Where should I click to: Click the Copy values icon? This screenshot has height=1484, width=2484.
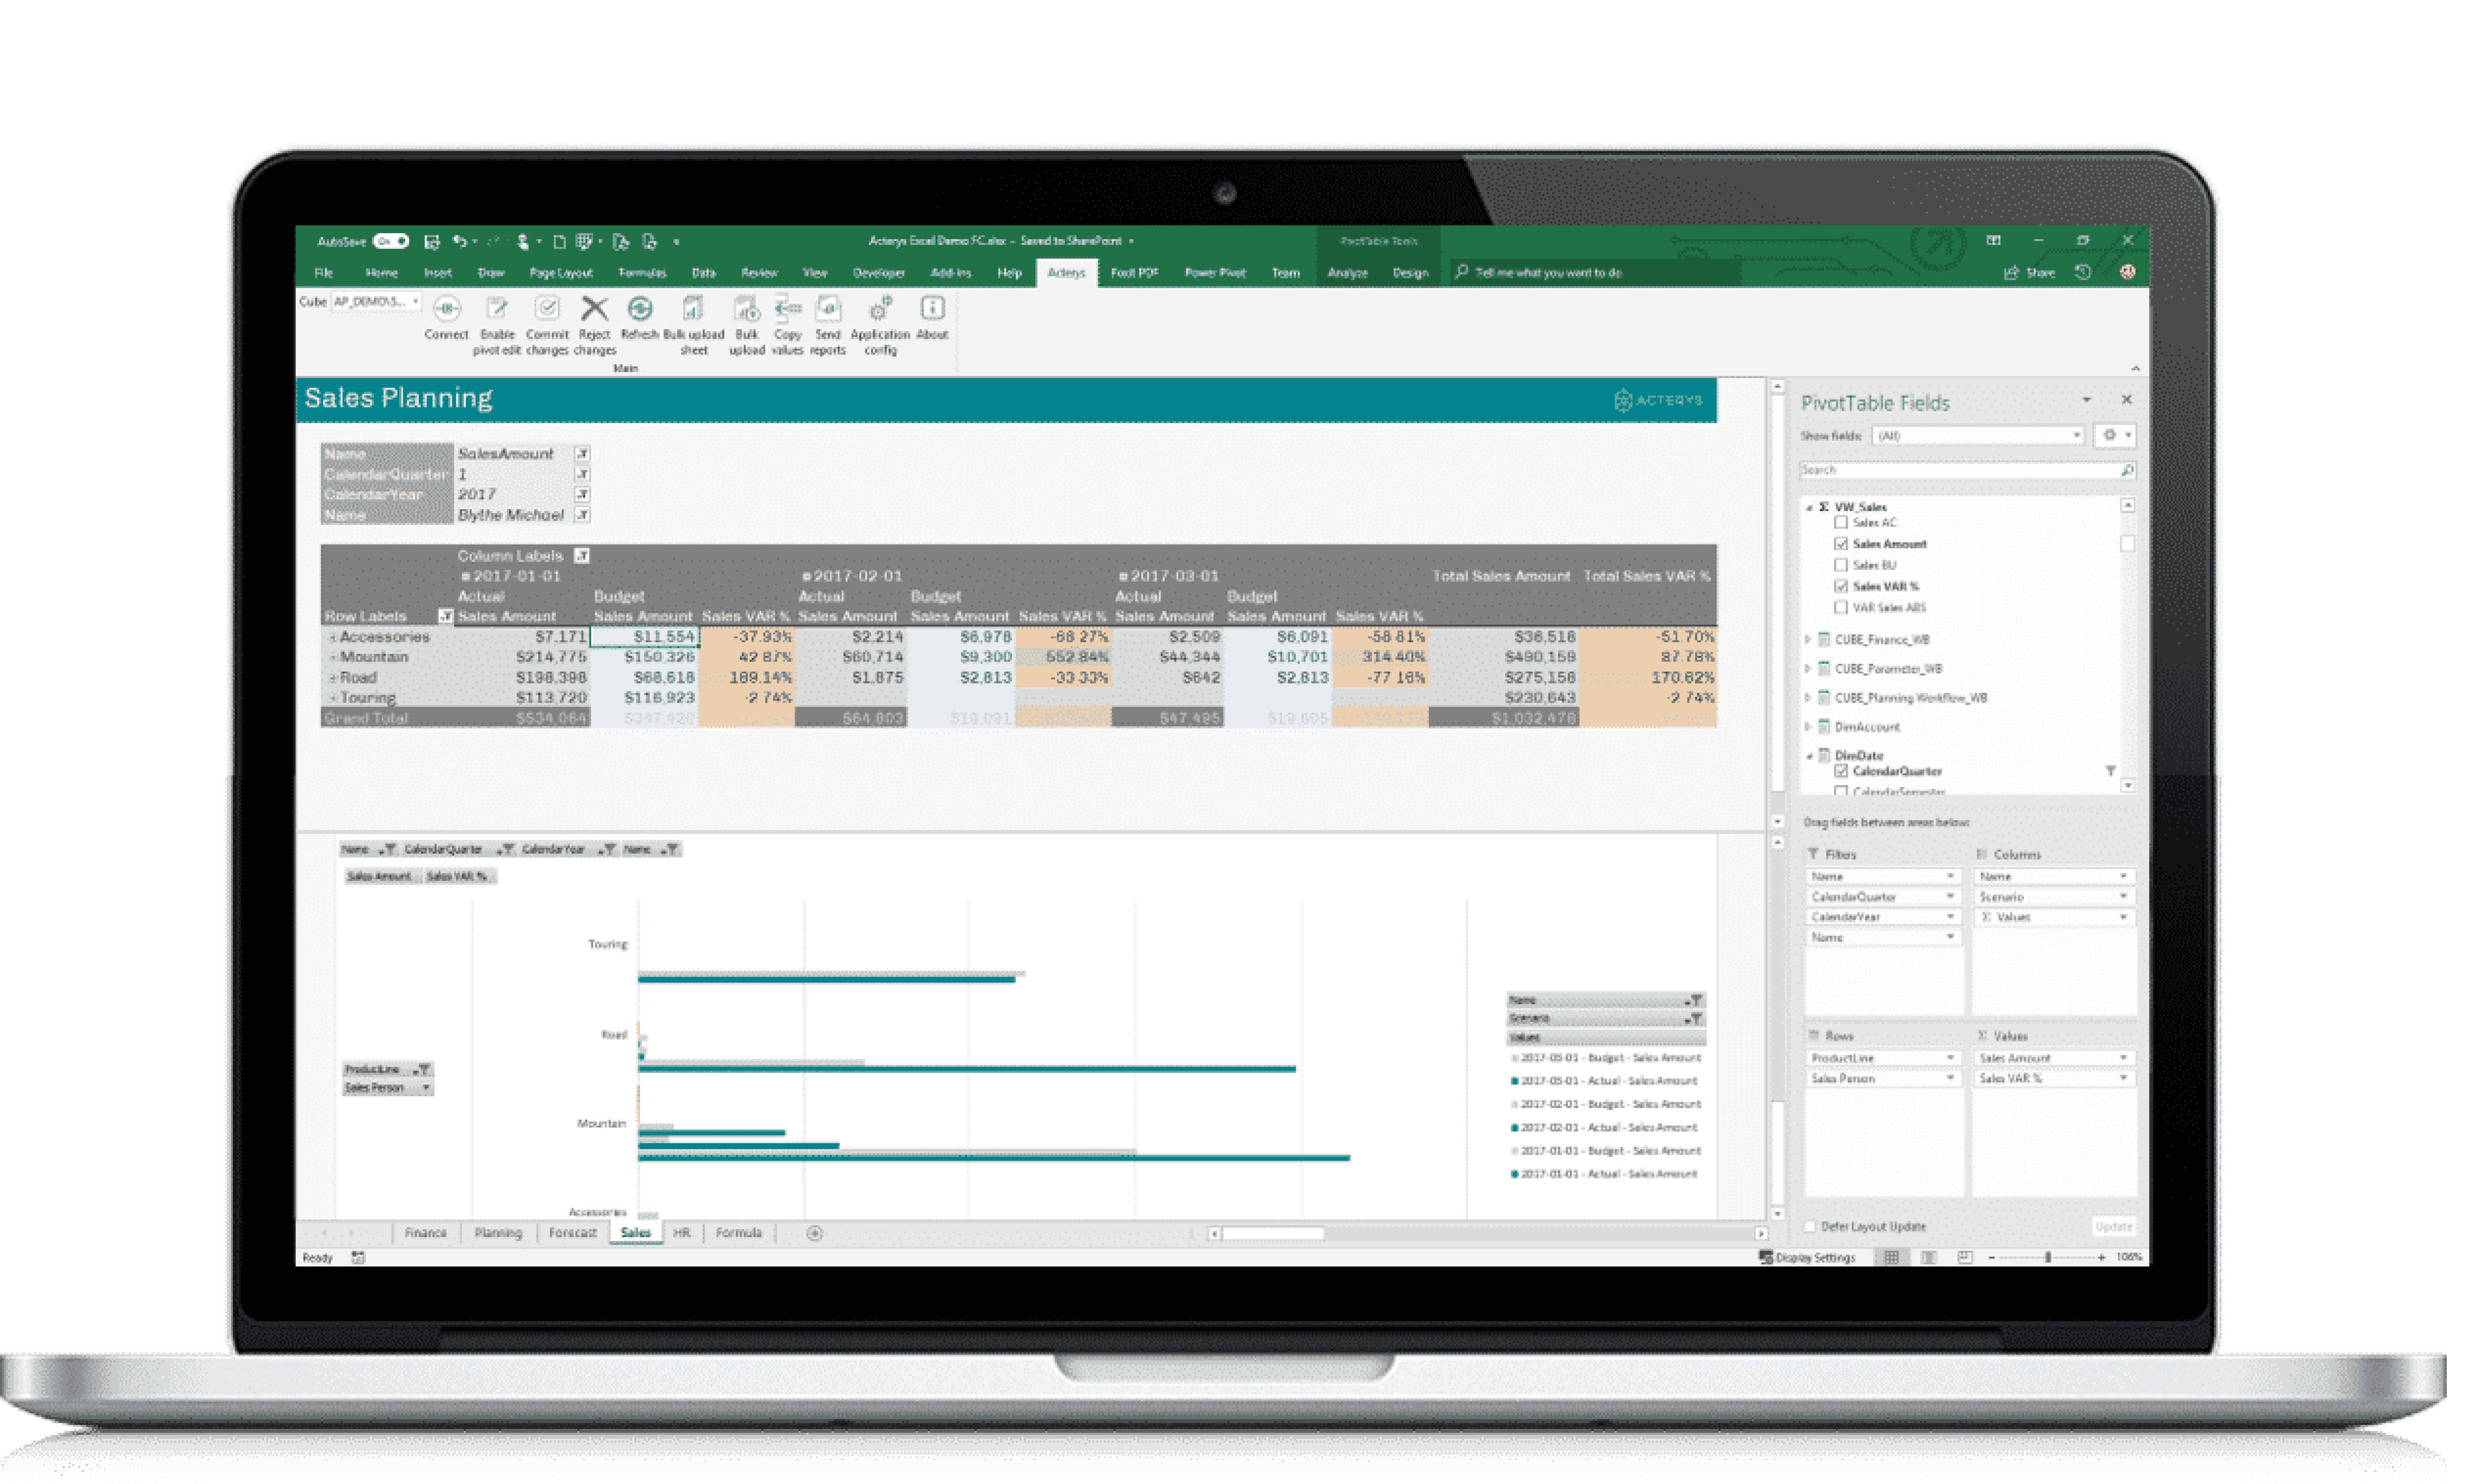point(788,308)
